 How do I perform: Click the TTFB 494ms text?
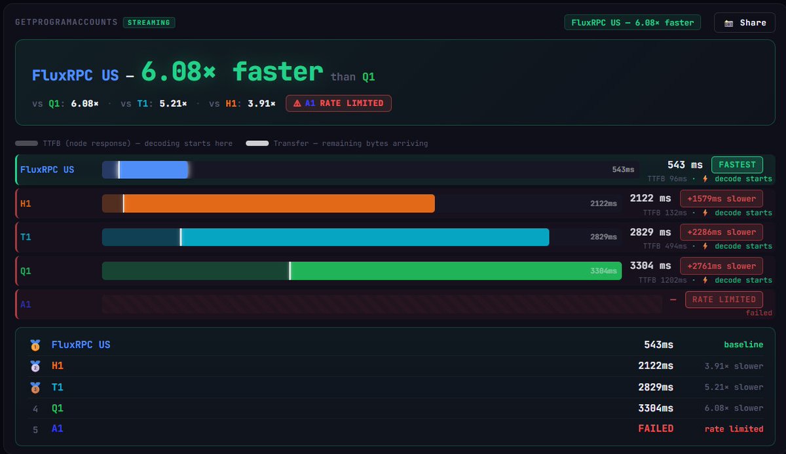pos(665,246)
